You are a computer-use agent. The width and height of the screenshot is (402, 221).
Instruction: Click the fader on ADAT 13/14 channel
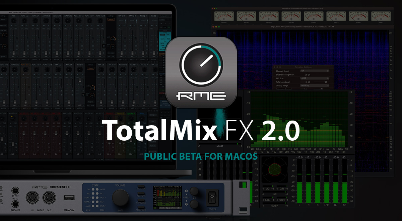click(89, 53)
